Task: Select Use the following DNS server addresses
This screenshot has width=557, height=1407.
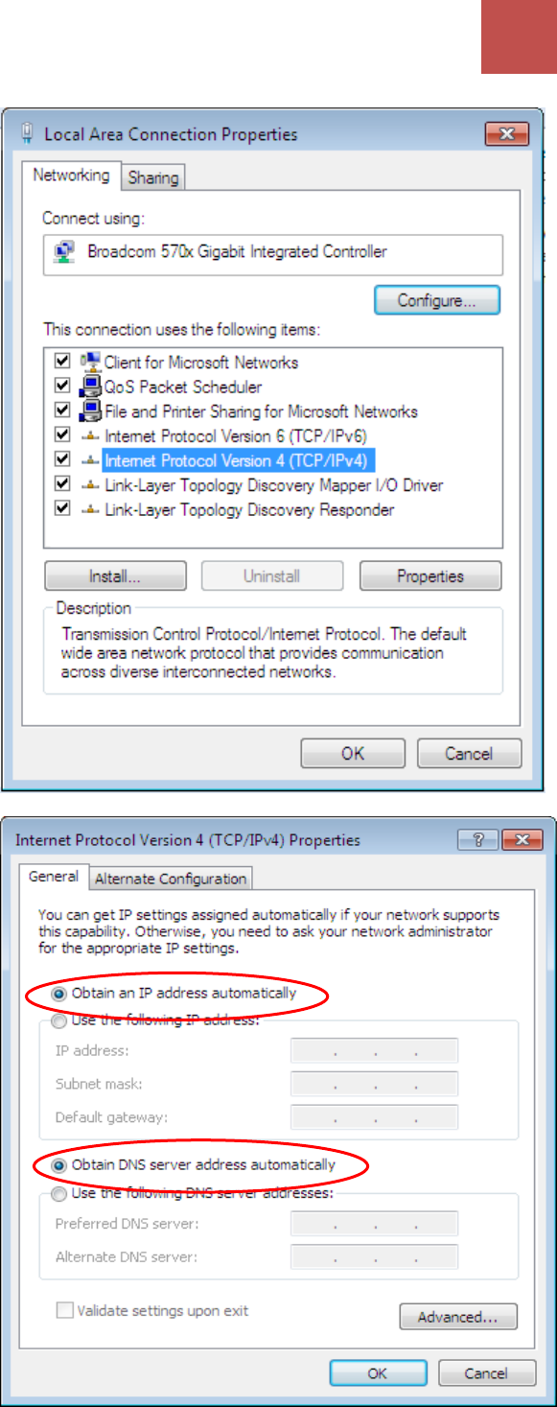Action: pyautogui.click(x=58, y=1194)
